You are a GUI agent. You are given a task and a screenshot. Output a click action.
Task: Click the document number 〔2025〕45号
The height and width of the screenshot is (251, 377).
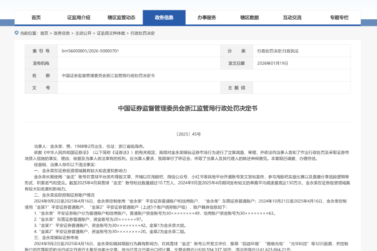[x=188, y=134]
